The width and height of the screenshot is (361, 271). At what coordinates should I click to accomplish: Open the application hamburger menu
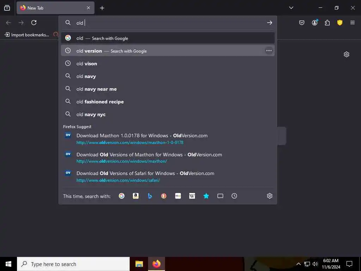tap(353, 23)
